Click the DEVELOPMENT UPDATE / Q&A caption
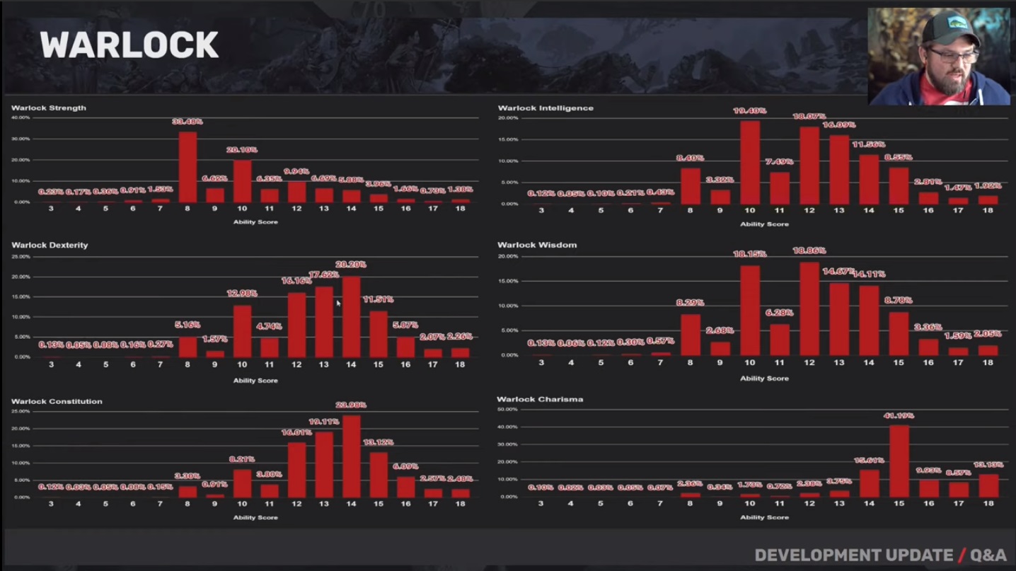Image resolution: width=1016 pixels, height=571 pixels. 880,555
